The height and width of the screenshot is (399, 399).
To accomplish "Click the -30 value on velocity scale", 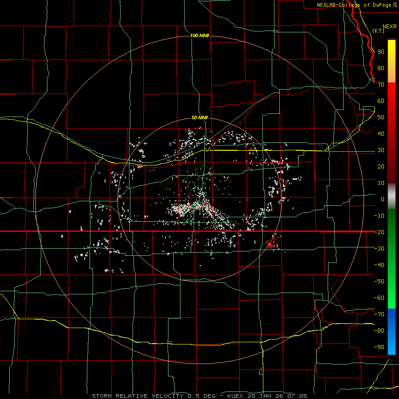I will (x=379, y=249).
